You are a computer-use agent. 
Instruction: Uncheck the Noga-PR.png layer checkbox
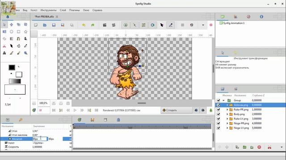pyautogui.click(x=218, y=123)
